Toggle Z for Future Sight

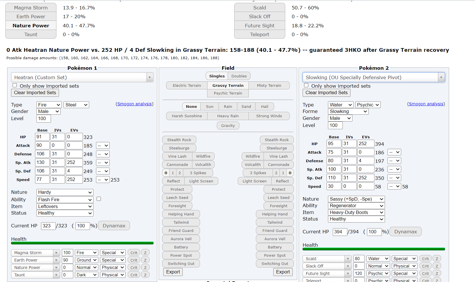coord(437,273)
